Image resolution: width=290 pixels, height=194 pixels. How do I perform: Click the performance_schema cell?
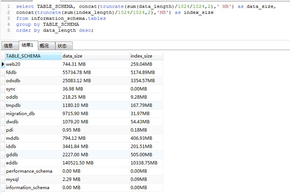(29, 171)
